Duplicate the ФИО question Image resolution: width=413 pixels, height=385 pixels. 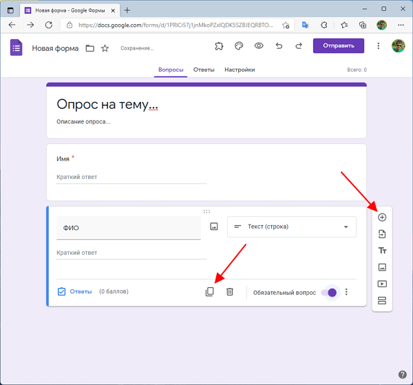tap(210, 292)
